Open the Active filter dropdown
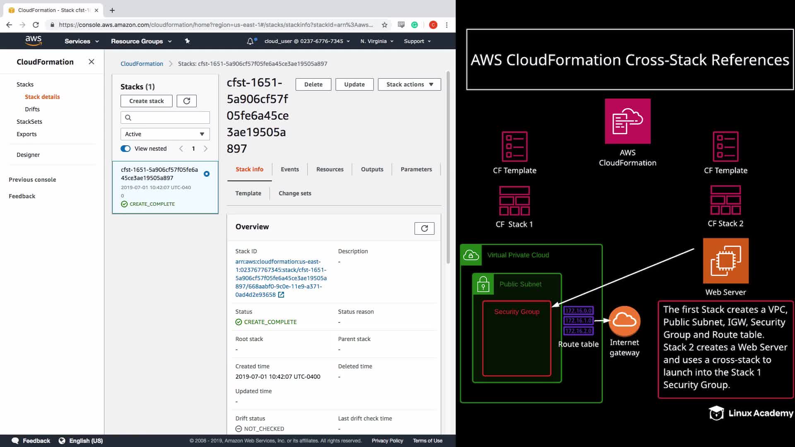Image resolution: width=795 pixels, height=447 pixels. point(165,134)
